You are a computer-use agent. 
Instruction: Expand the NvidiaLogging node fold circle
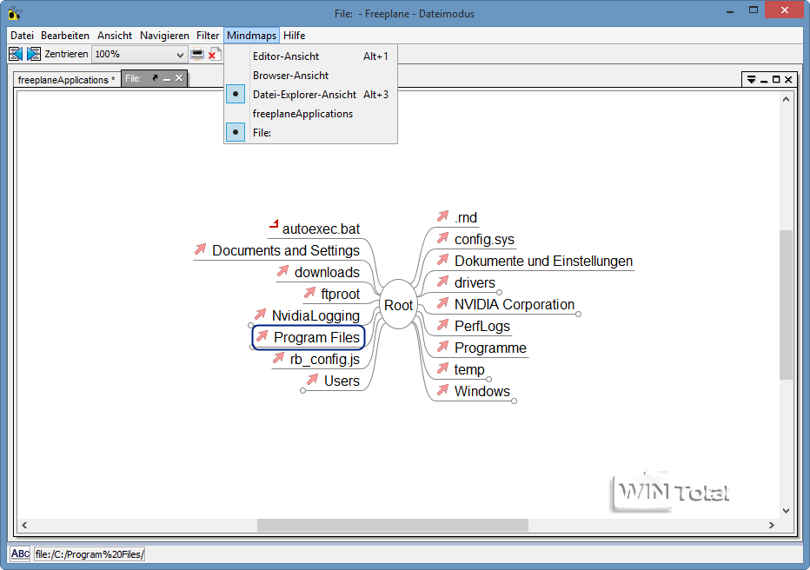250,326
